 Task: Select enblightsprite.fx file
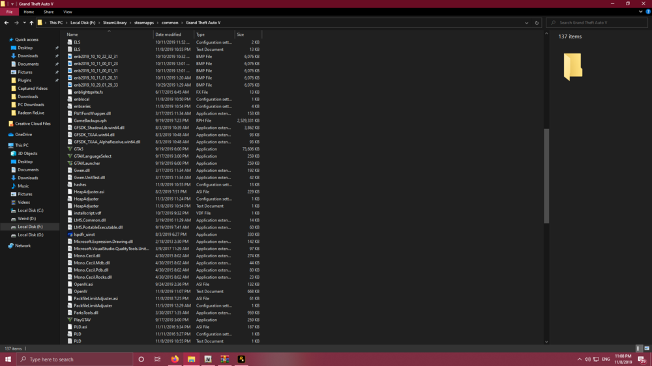88,92
